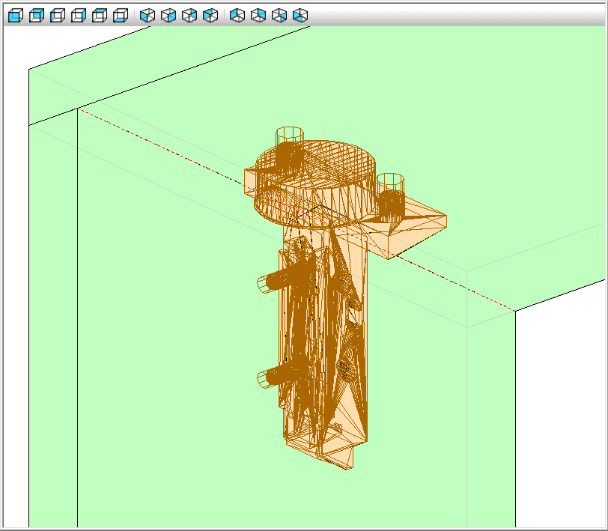
Task: Switch to front view cube icon
Action: [x=16, y=16]
